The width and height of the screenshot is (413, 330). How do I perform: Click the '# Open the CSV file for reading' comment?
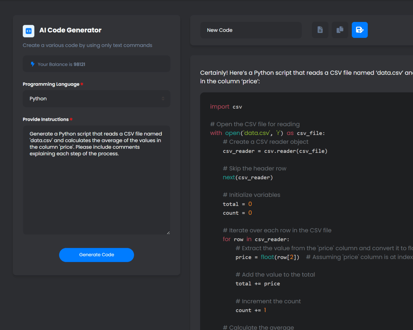[x=255, y=124]
